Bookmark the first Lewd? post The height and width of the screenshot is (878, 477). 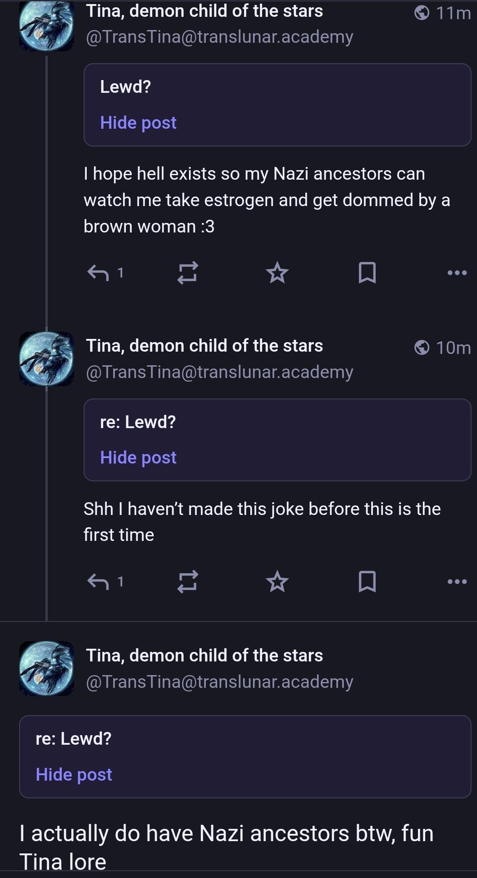[x=367, y=273]
